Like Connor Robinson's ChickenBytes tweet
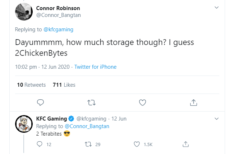229x154 pixels. 142,103
